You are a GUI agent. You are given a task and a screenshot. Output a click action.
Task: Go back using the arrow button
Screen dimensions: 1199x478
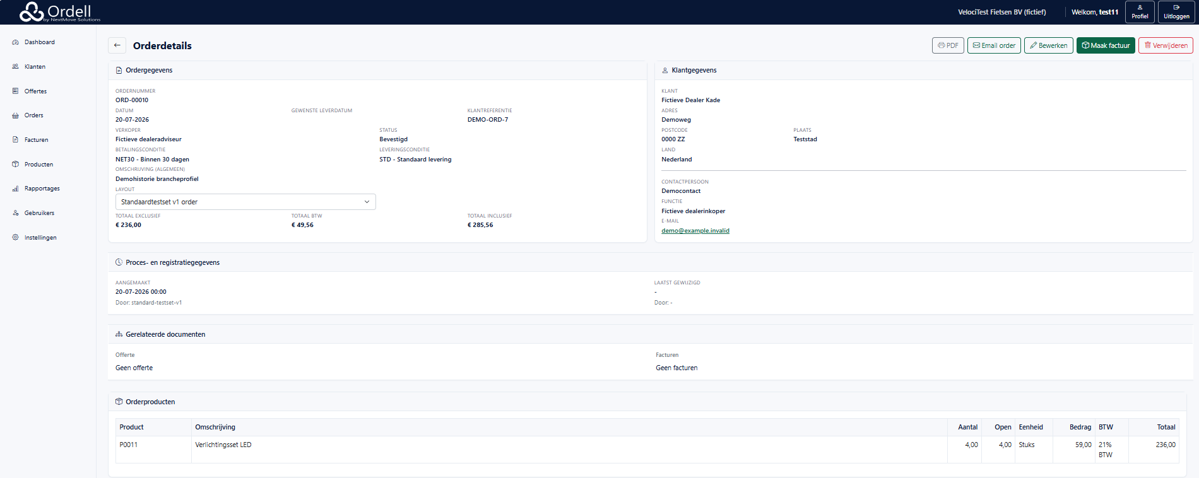[117, 45]
